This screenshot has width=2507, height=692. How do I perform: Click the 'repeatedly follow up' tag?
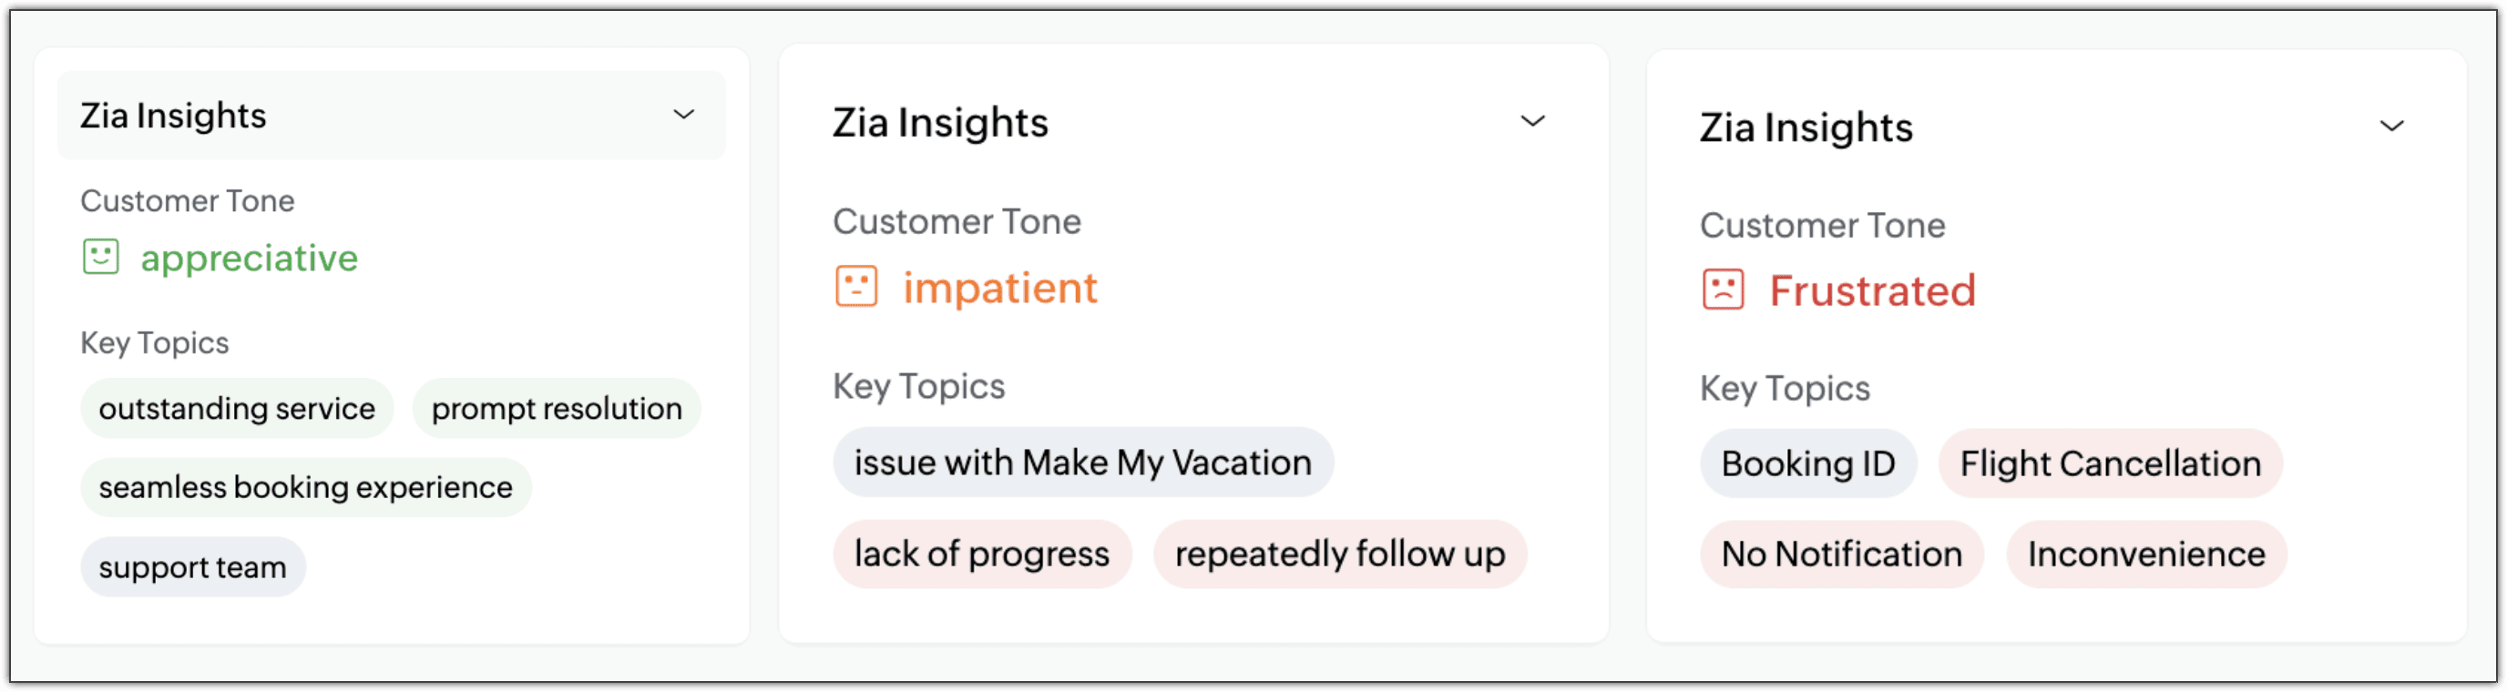(1340, 554)
